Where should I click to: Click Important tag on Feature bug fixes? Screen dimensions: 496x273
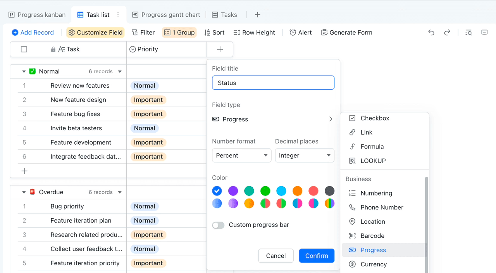point(148,114)
